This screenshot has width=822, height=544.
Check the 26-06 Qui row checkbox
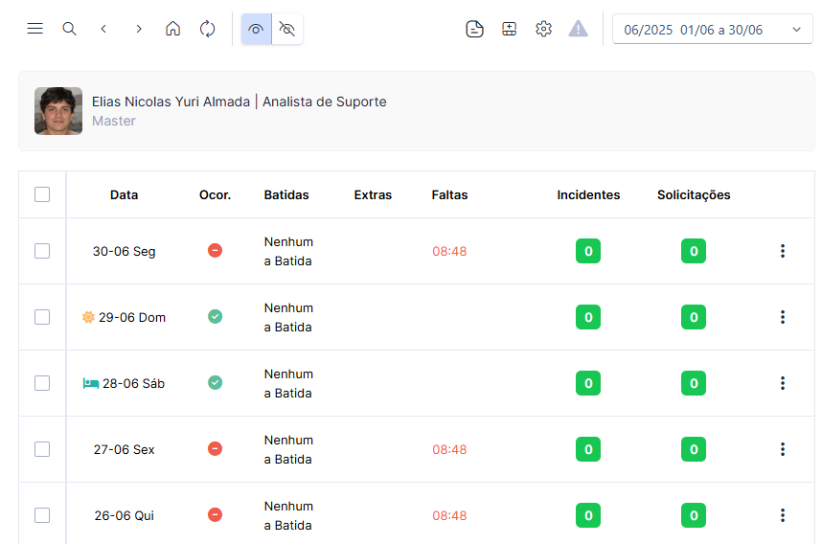click(x=42, y=515)
